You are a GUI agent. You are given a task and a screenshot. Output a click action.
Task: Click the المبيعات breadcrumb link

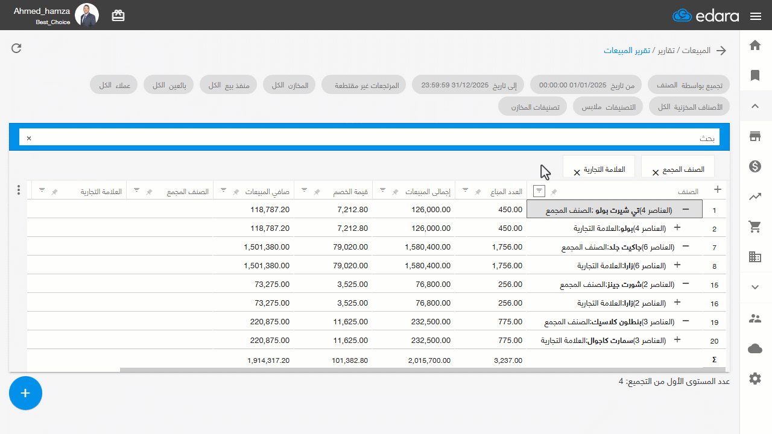tap(697, 50)
